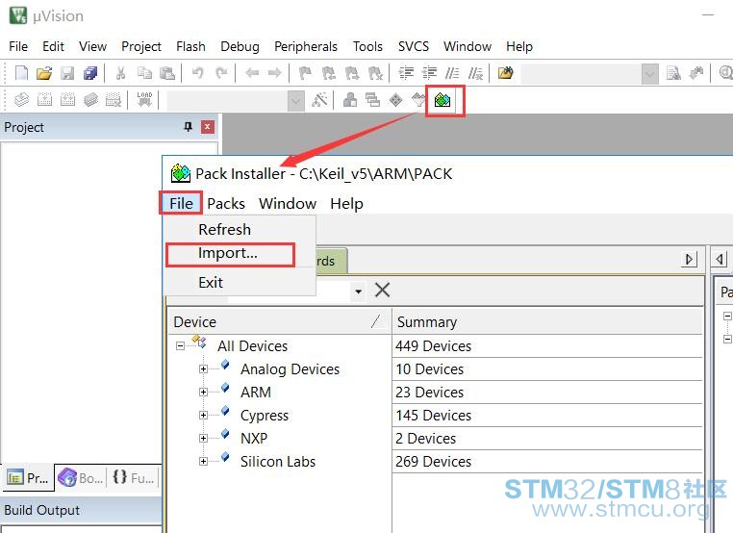Expand the Silicon Labs vendor node
Screen dimensions: 733x533
203,462
